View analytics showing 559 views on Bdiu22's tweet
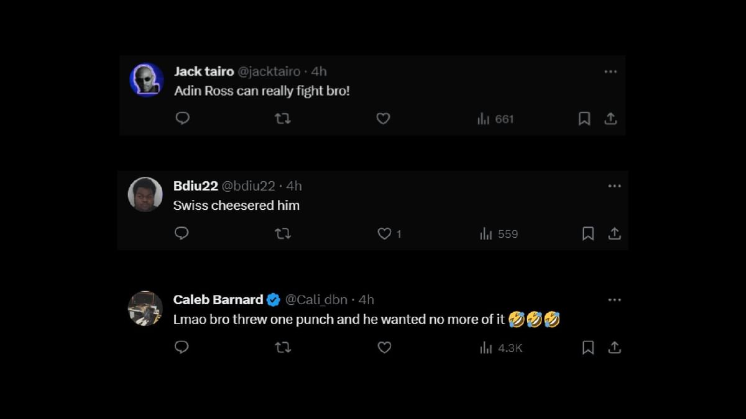Image resolution: width=746 pixels, height=419 pixels. pyautogui.click(x=498, y=233)
